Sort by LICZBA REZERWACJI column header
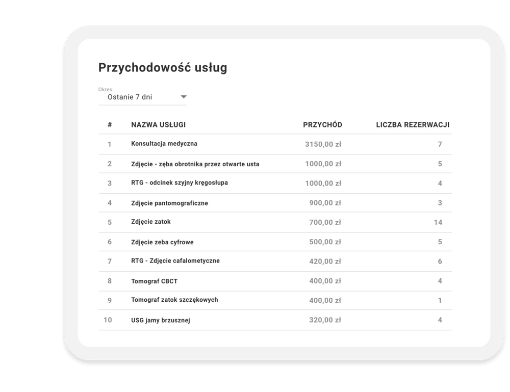The height and width of the screenshot is (392, 510). [x=412, y=124]
